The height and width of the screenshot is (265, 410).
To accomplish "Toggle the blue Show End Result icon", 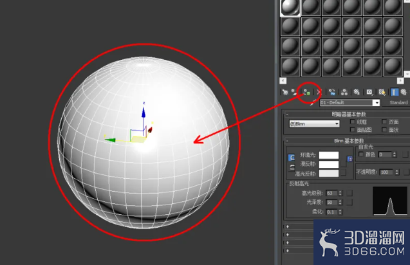I will point(395,92).
